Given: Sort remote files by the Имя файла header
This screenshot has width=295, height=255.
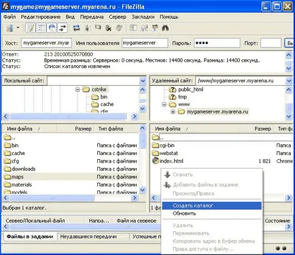Looking at the screenshot, I should tap(195, 129).
